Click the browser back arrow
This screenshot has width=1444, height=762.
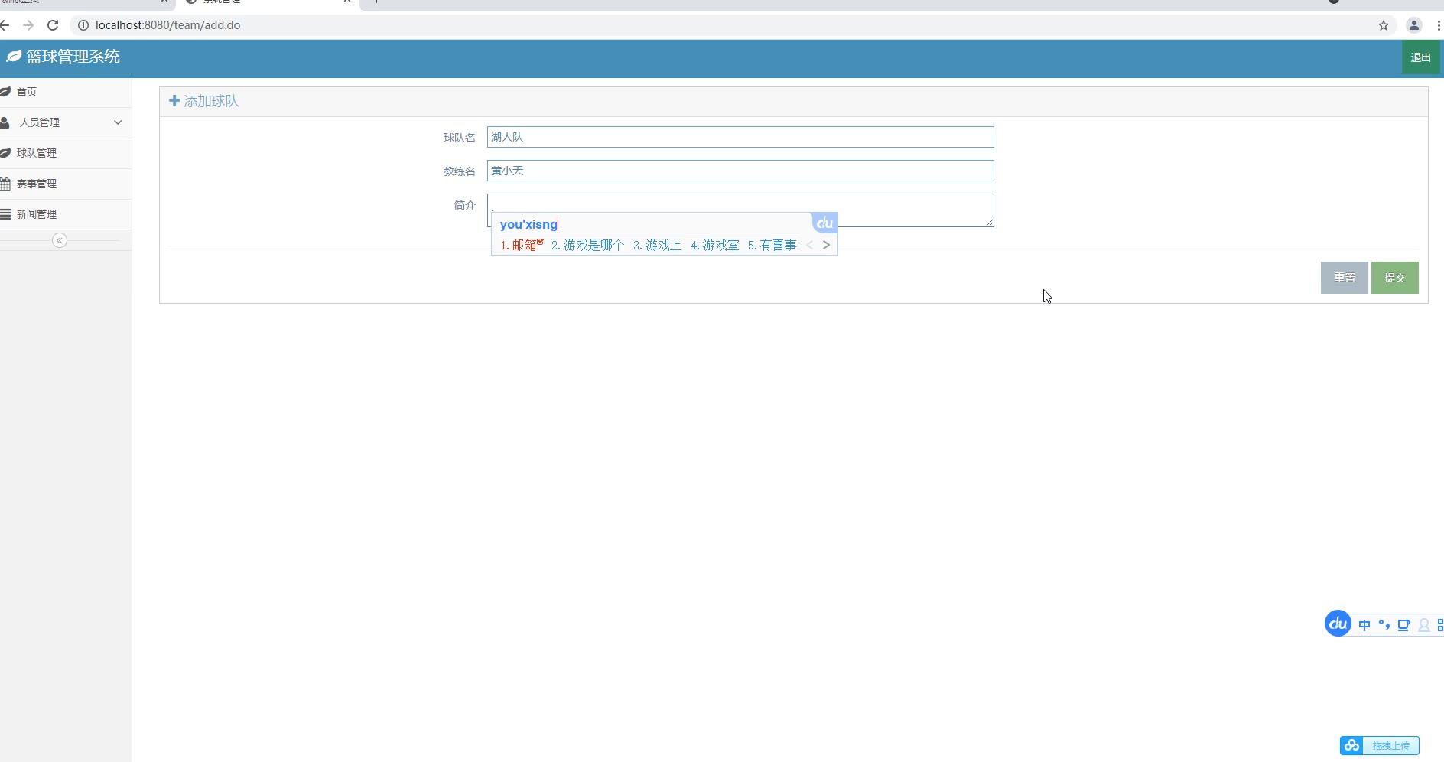tap(5, 25)
